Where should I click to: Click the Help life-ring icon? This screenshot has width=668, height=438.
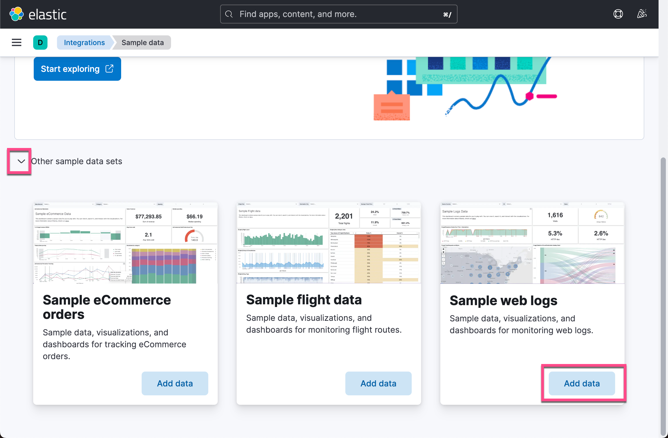coord(618,14)
